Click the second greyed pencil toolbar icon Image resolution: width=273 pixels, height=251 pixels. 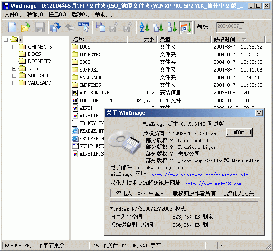127,27
